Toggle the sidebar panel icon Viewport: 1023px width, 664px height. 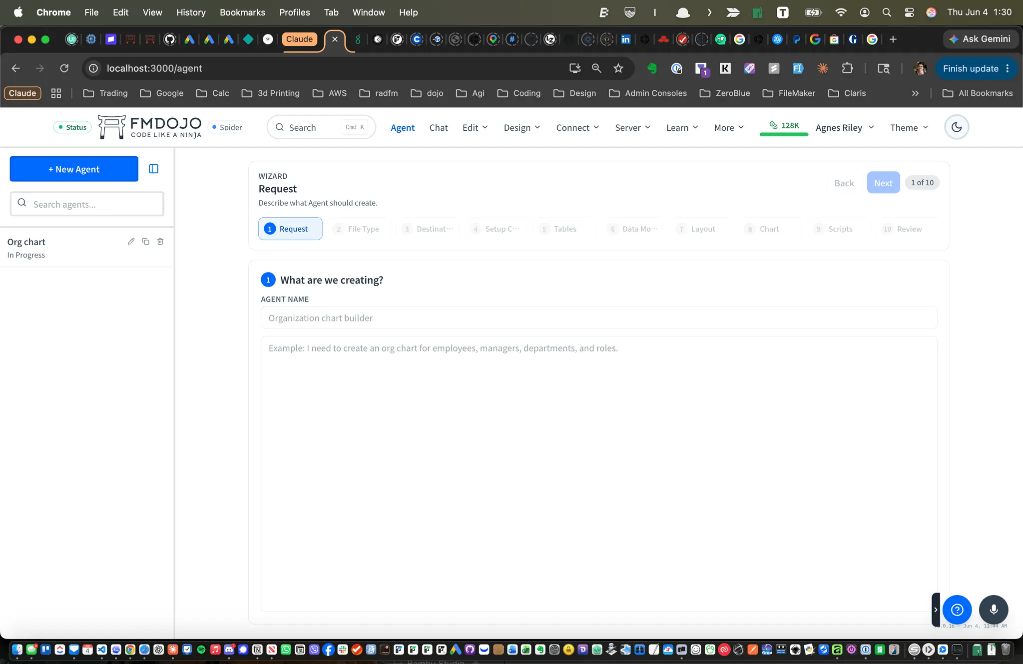click(x=154, y=169)
